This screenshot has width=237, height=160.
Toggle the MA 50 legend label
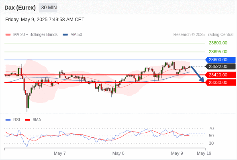[76, 35]
